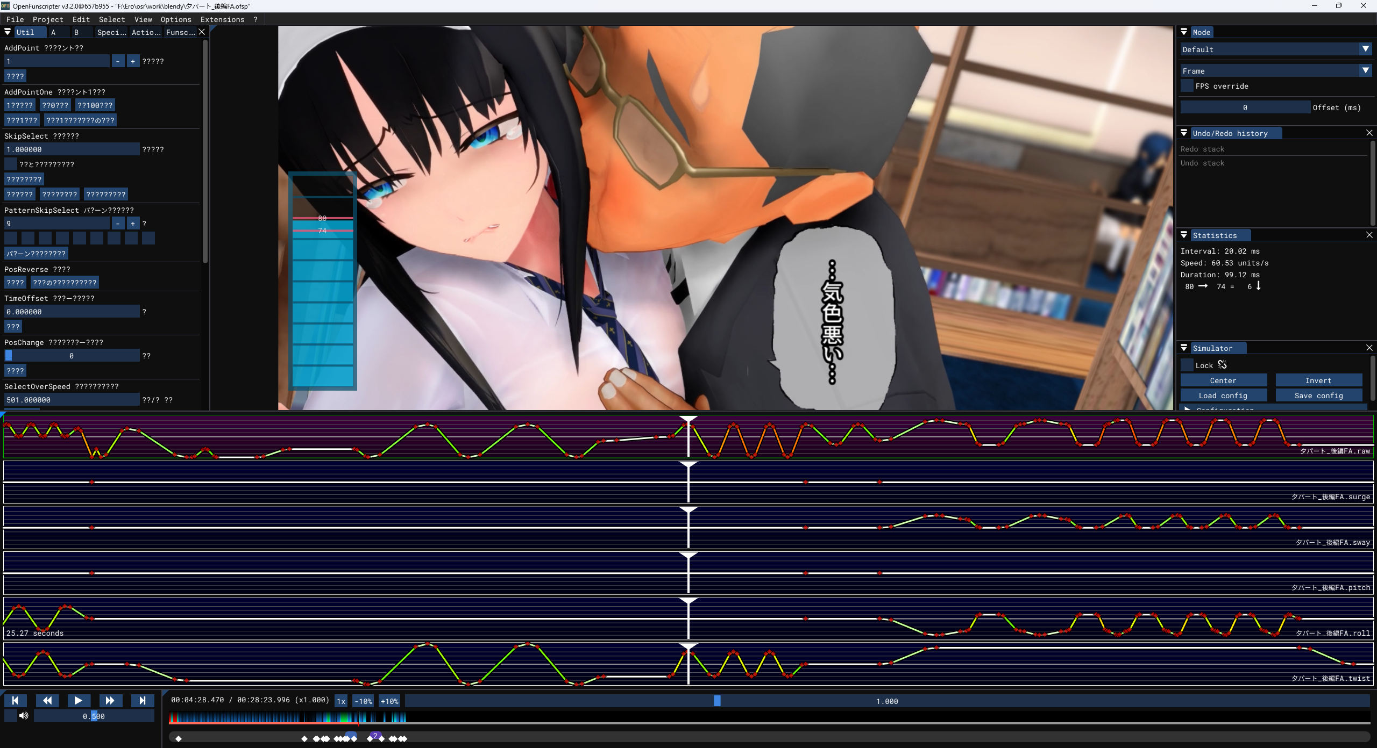Viewport: 1377px width, 748px height.
Task: Click the TimeOffset field showing 0.000000
Action: tap(72, 312)
